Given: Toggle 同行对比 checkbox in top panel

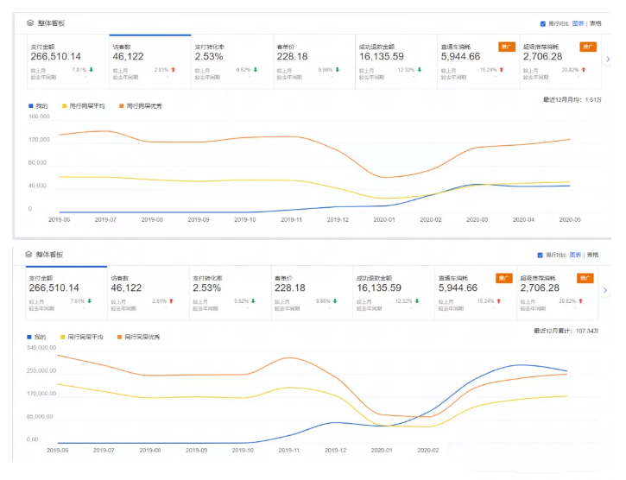Looking at the screenshot, I should coord(542,24).
